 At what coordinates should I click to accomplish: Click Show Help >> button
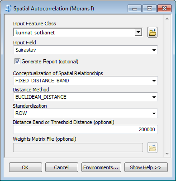[x=146, y=167]
